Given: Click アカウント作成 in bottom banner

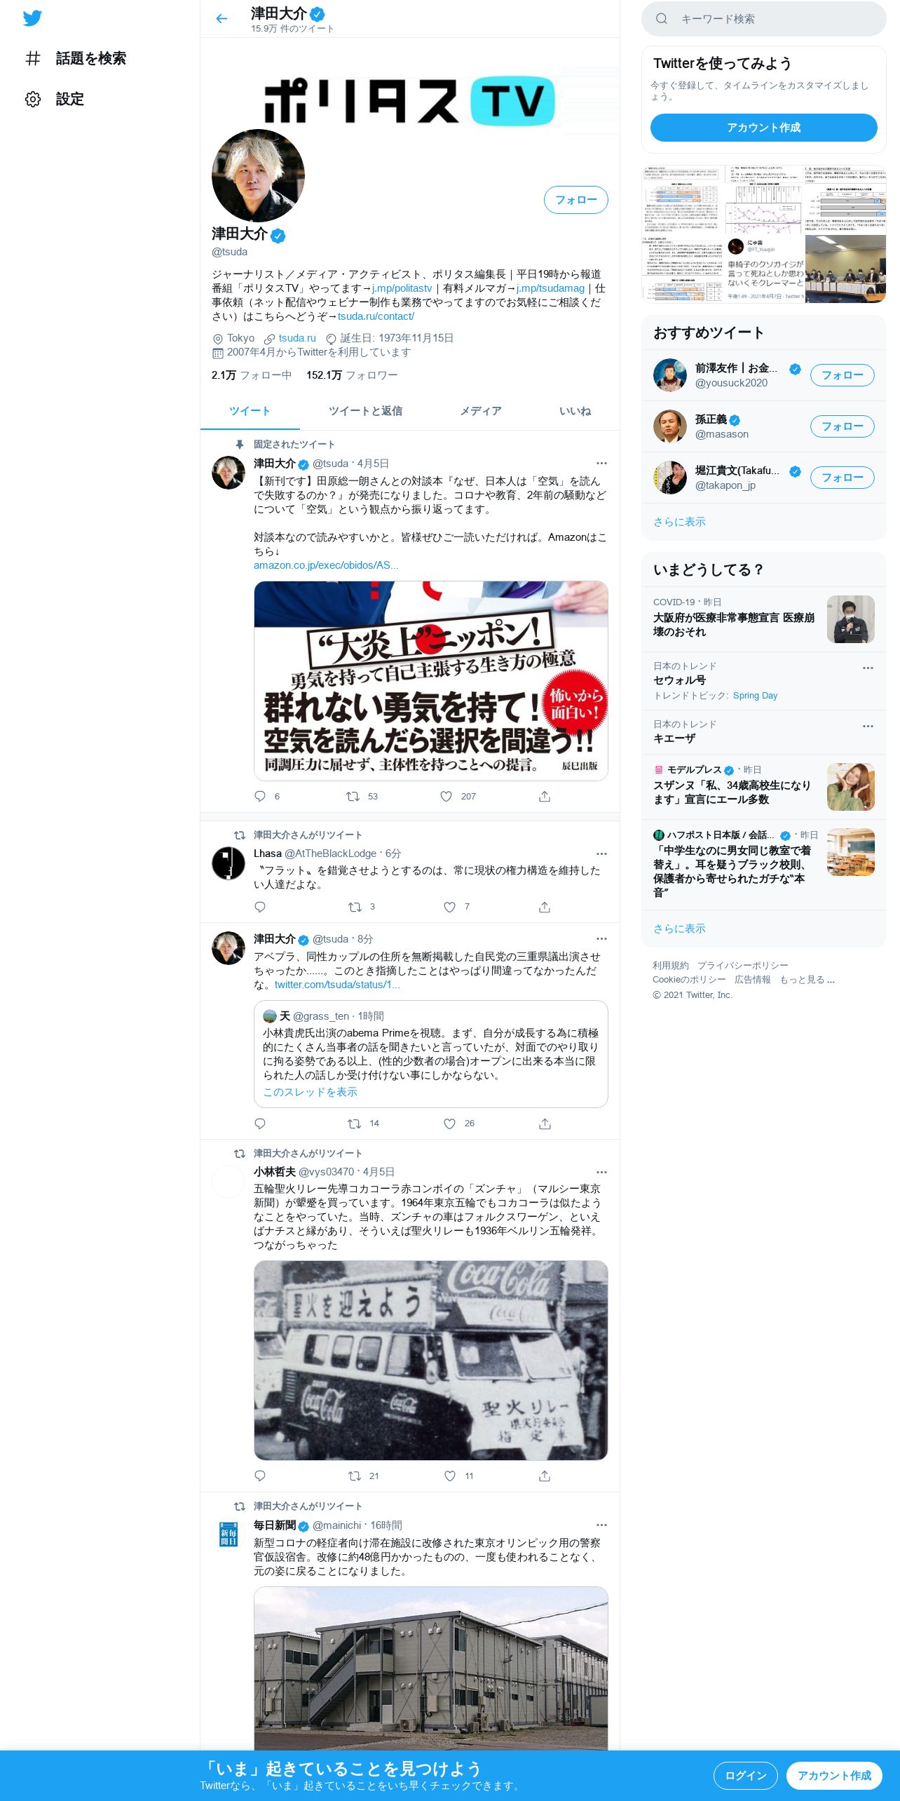Looking at the screenshot, I should [834, 1775].
